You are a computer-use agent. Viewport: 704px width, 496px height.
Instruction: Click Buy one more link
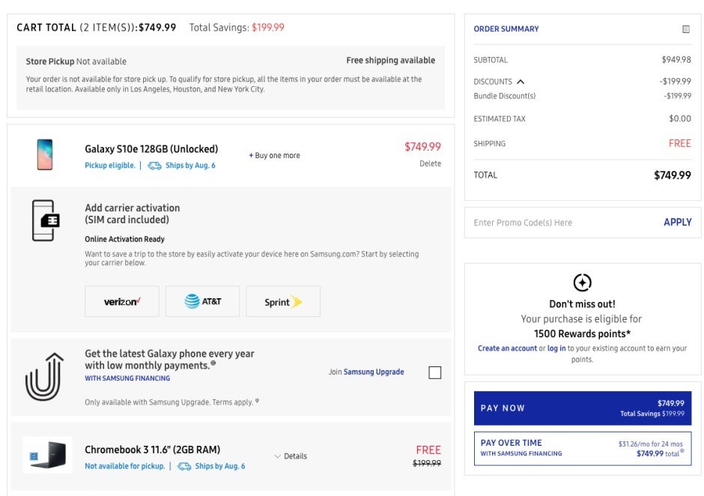(274, 155)
